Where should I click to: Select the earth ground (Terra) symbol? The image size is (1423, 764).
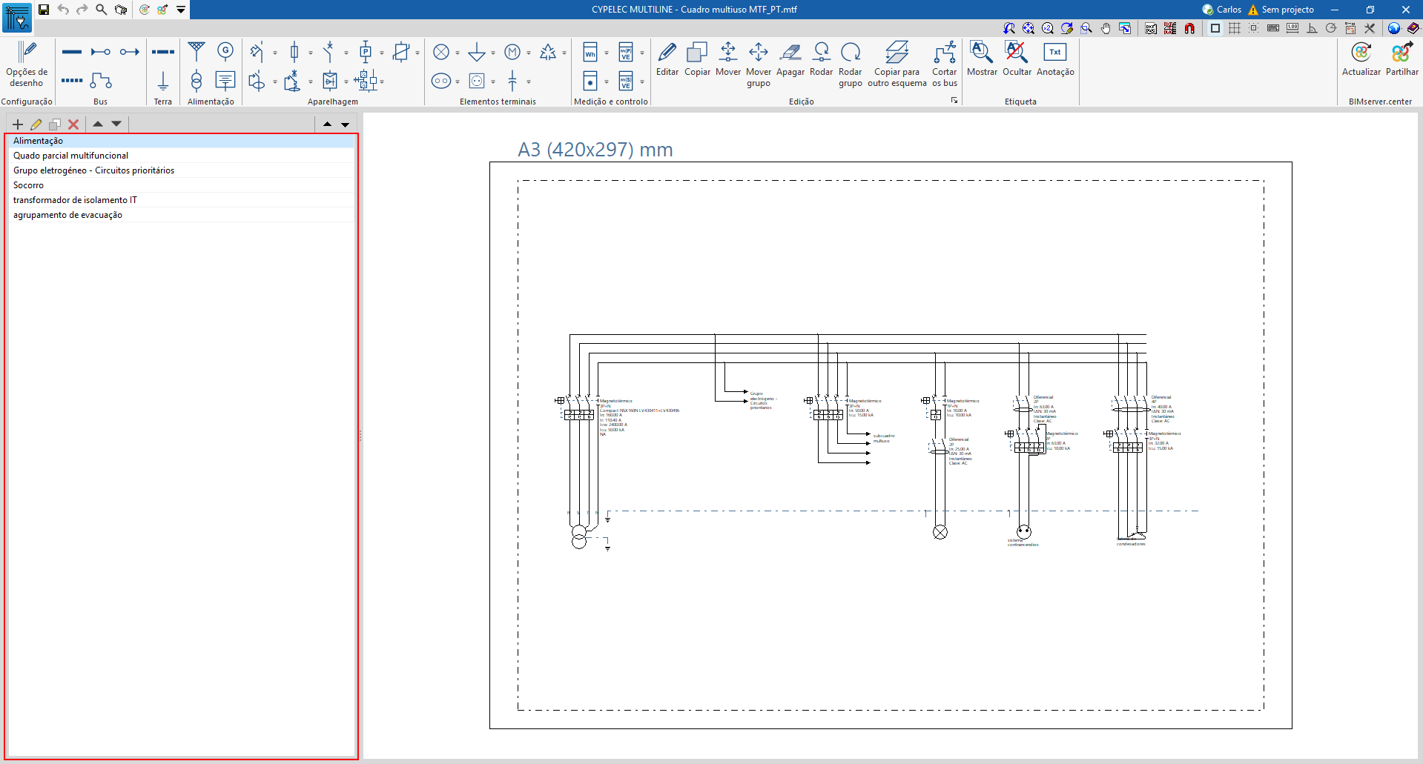(162, 80)
